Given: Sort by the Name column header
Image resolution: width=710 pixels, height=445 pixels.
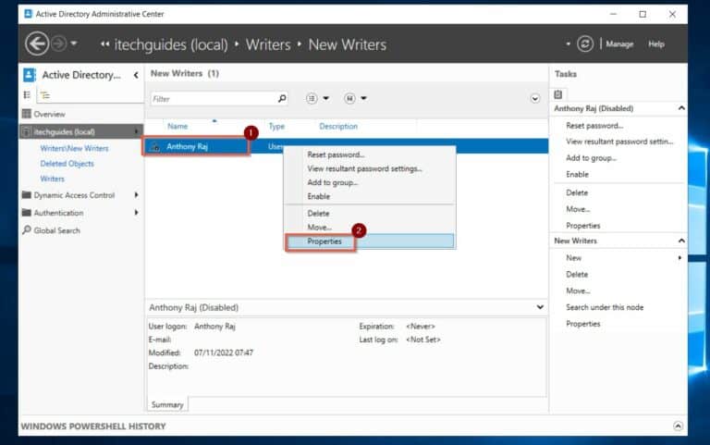Looking at the screenshot, I should coord(177,127).
